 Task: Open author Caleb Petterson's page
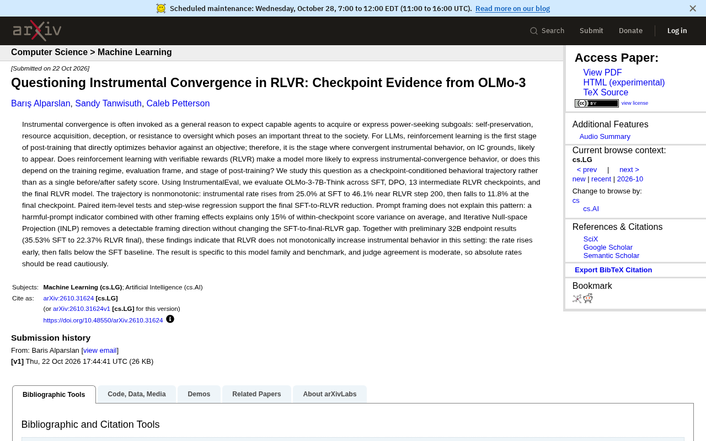tap(178, 104)
